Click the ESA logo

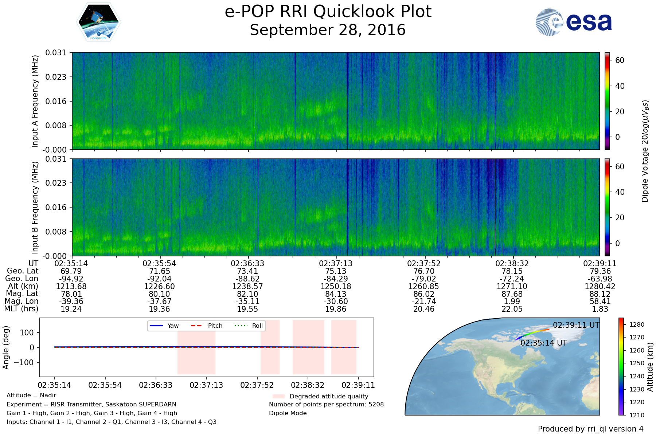[x=574, y=23]
